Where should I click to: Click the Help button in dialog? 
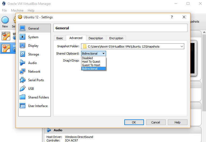coord(178,122)
